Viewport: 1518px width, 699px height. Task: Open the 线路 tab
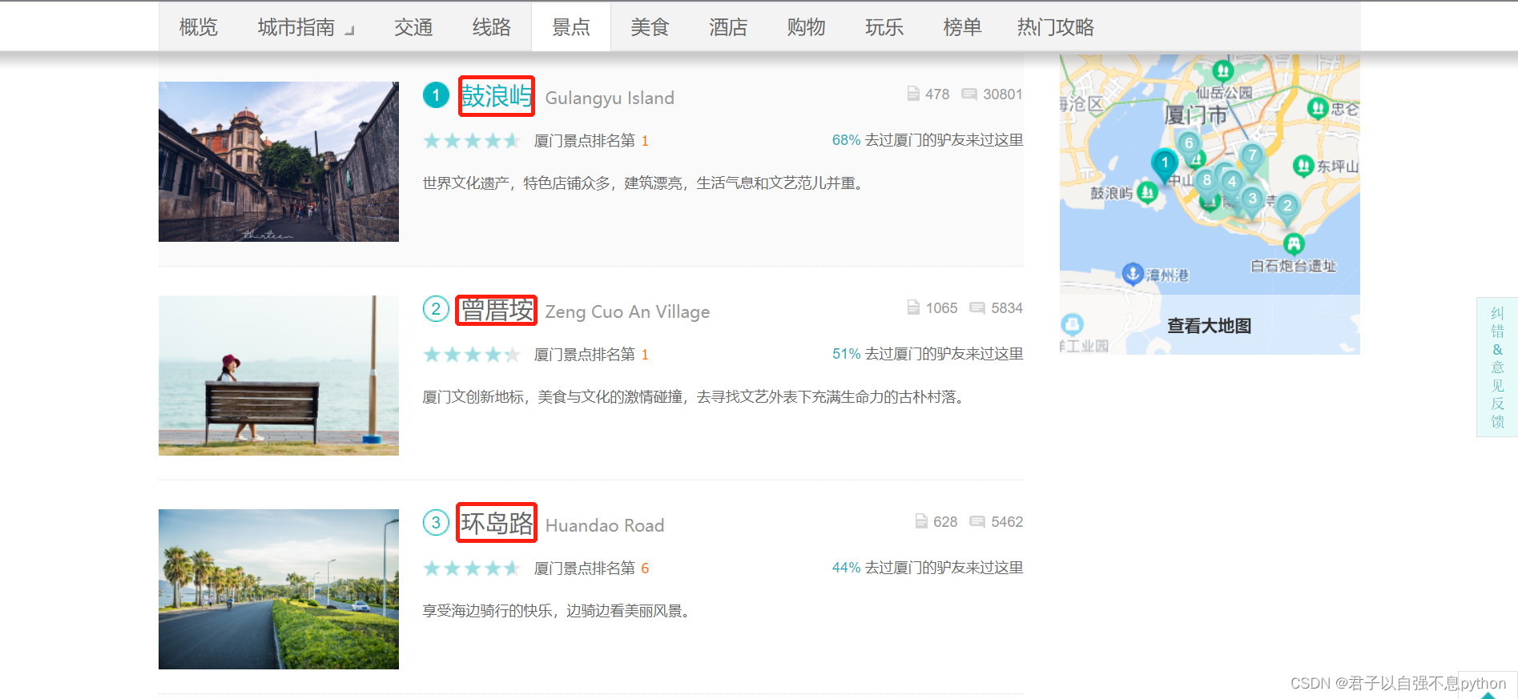click(x=492, y=27)
